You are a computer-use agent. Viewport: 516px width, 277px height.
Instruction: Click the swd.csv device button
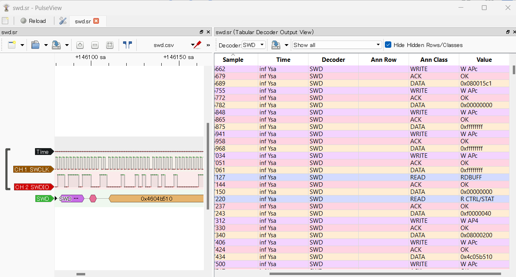tap(164, 45)
